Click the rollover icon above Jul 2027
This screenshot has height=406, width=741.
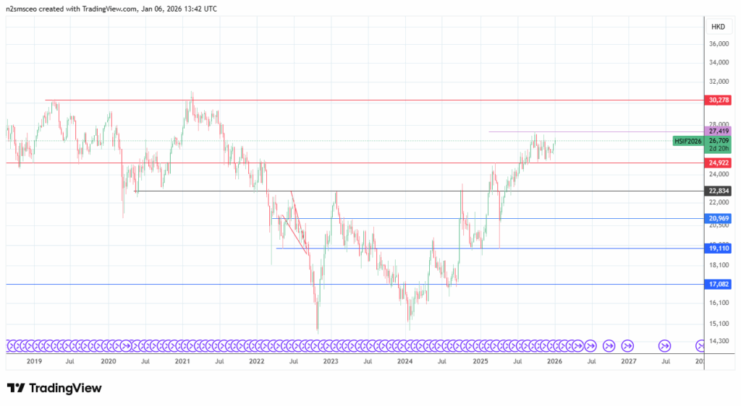(664, 345)
